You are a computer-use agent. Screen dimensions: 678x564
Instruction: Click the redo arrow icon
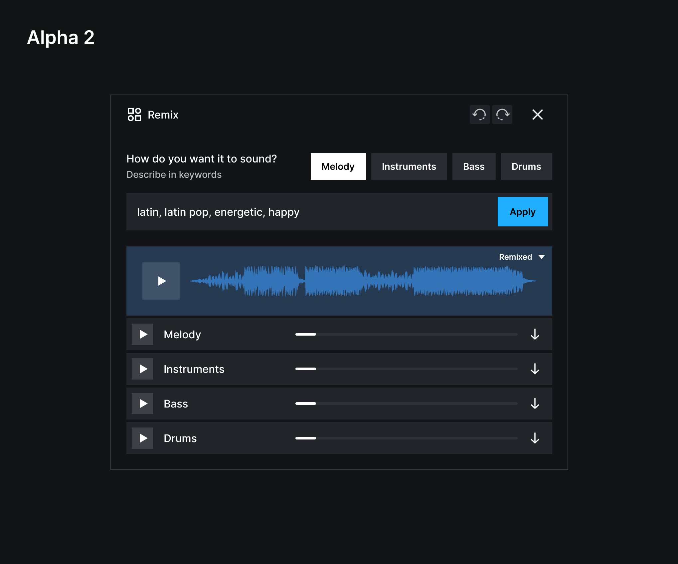502,115
